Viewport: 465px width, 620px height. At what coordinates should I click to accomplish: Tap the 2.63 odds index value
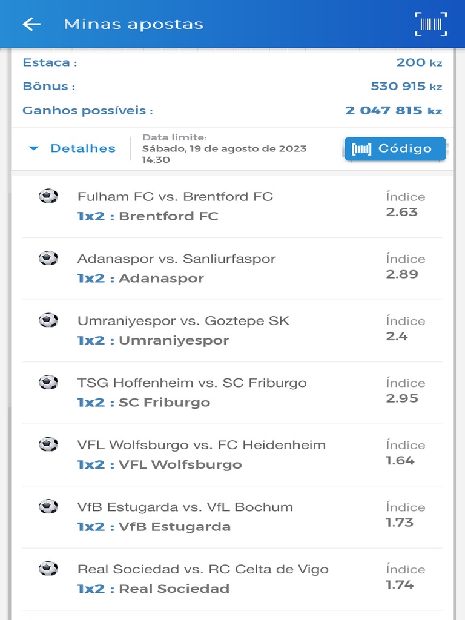tap(402, 212)
